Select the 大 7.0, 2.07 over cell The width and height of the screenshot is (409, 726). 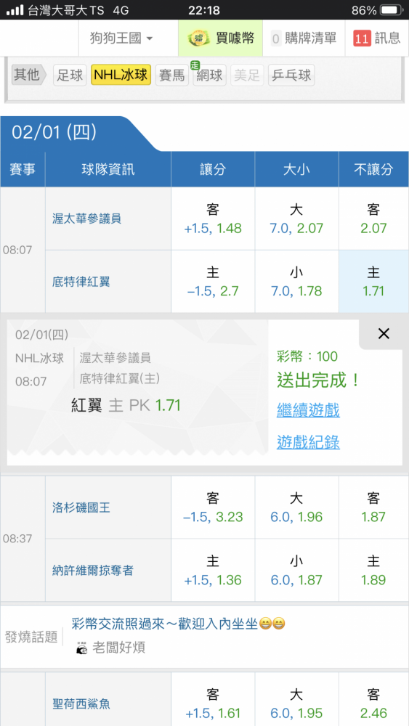[296, 219]
